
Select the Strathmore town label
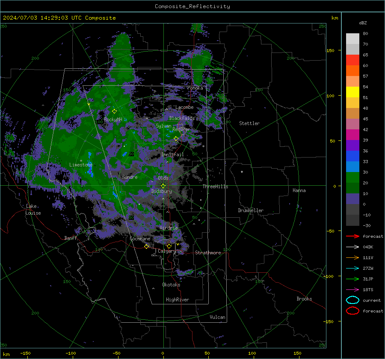pos(208,253)
